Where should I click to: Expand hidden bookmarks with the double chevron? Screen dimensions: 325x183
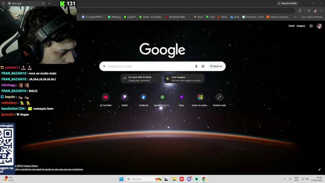pyautogui.click(x=295, y=17)
